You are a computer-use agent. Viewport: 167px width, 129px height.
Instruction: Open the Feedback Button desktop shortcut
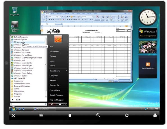[x=15, y=26]
